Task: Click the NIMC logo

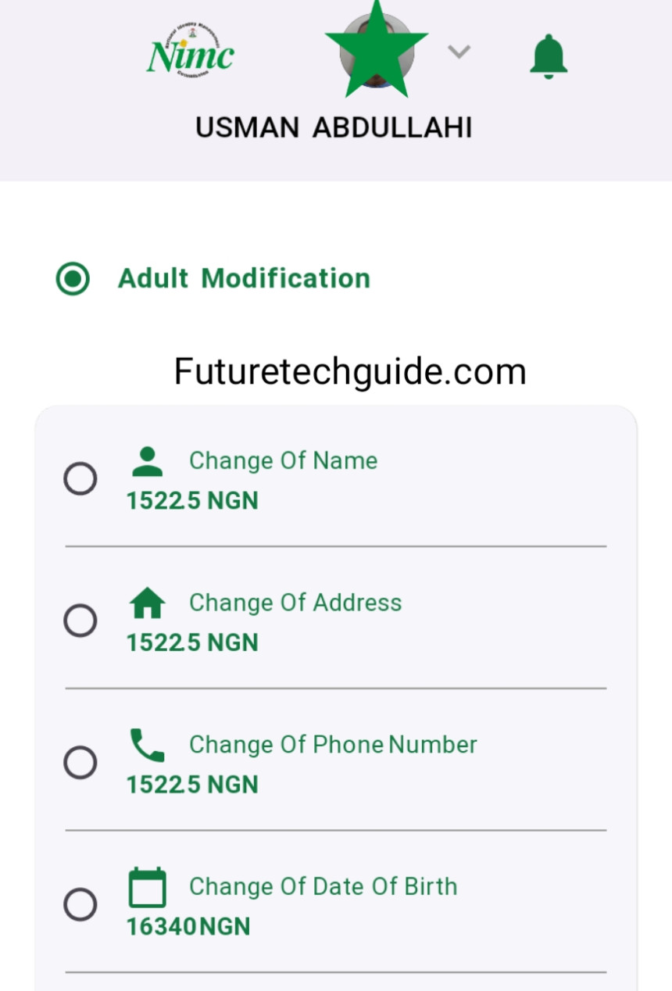Action: [x=190, y=49]
